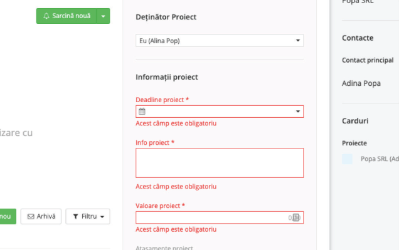
Task: Click the calculator icon in Valoare proiect
Action: point(296,217)
